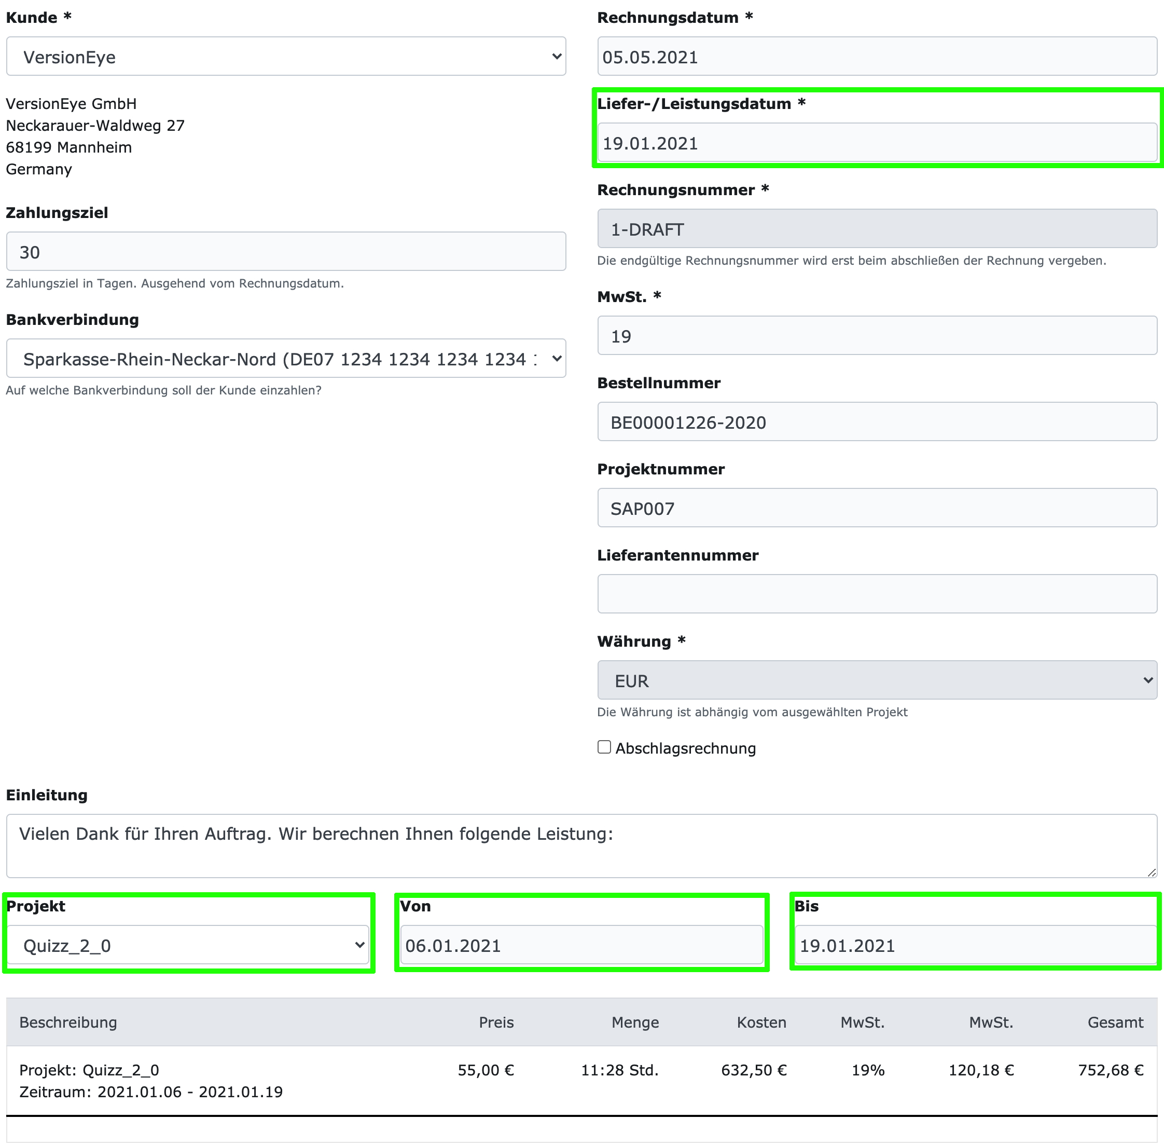Screen dimensions: 1164x1146
Task: Enable the Abschlagsrechnung checkbox
Action: (604, 747)
